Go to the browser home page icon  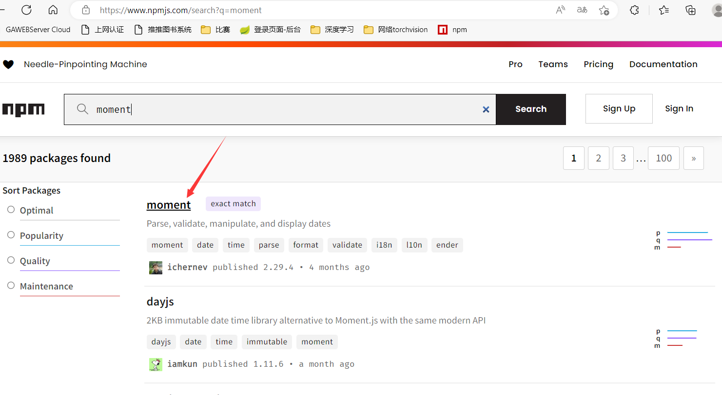[x=53, y=10]
